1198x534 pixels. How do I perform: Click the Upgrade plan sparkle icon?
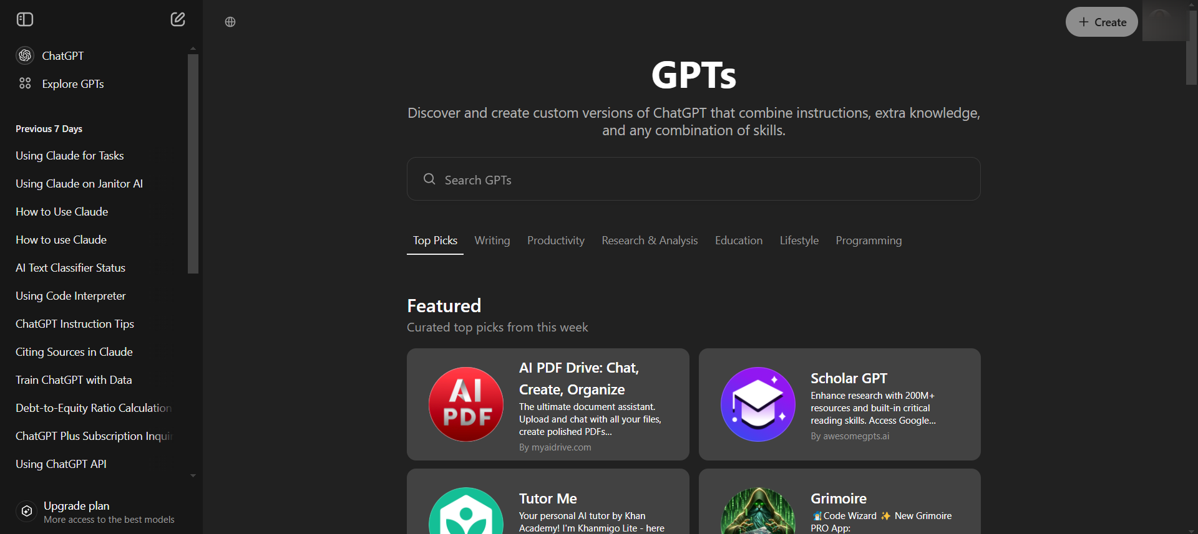pos(27,512)
